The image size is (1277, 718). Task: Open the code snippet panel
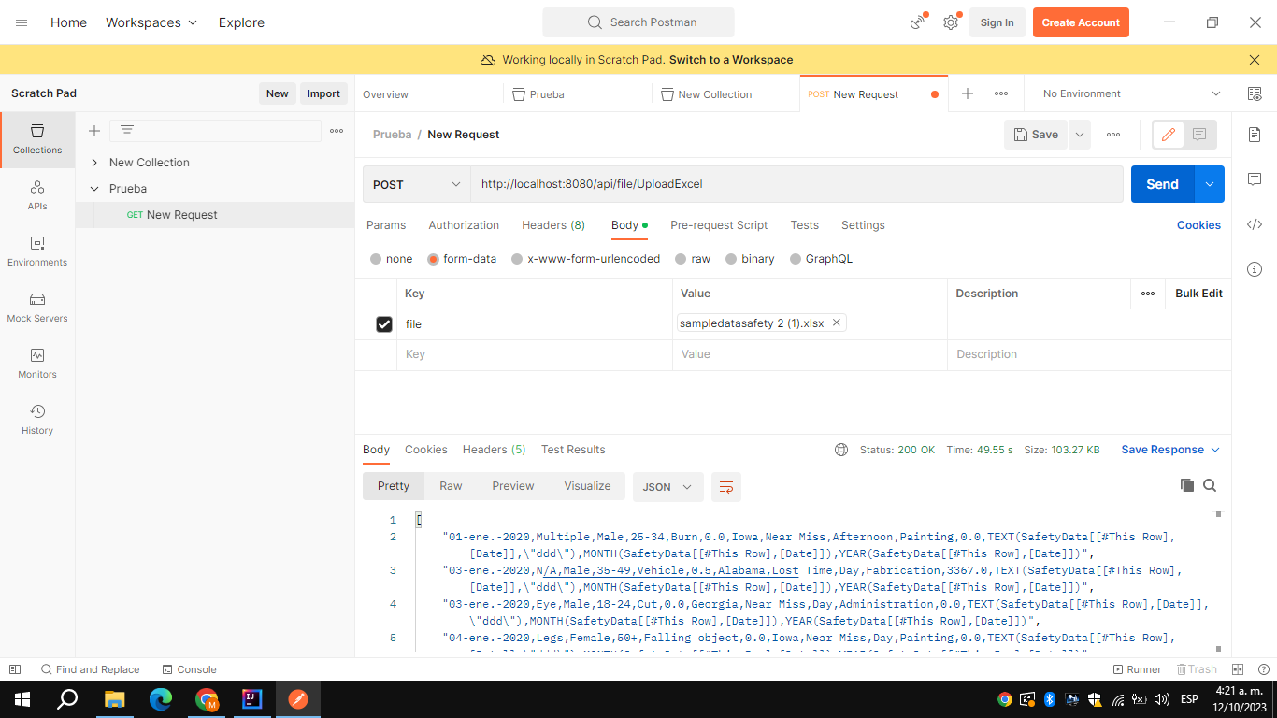coord(1255,224)
